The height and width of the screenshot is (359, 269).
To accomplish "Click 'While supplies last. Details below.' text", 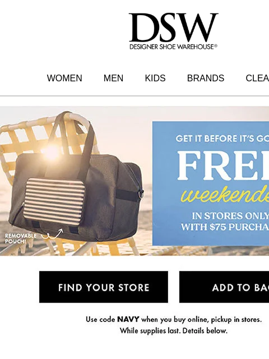I will pyautogui.click(x=174, y=330).
